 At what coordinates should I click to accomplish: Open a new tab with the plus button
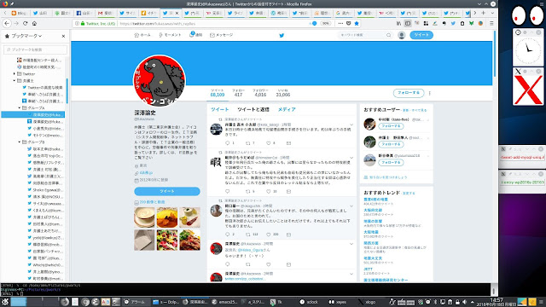click(484, 13)
